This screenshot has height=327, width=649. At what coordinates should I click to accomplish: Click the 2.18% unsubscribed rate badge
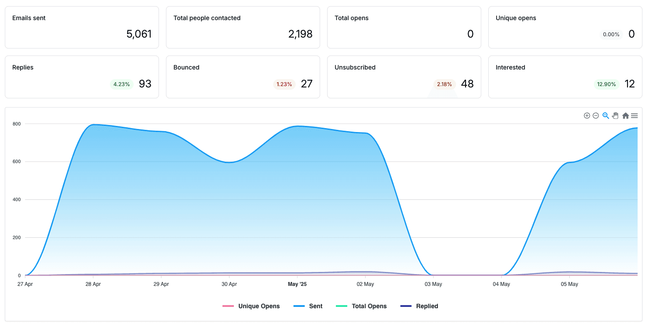[444, 84]
